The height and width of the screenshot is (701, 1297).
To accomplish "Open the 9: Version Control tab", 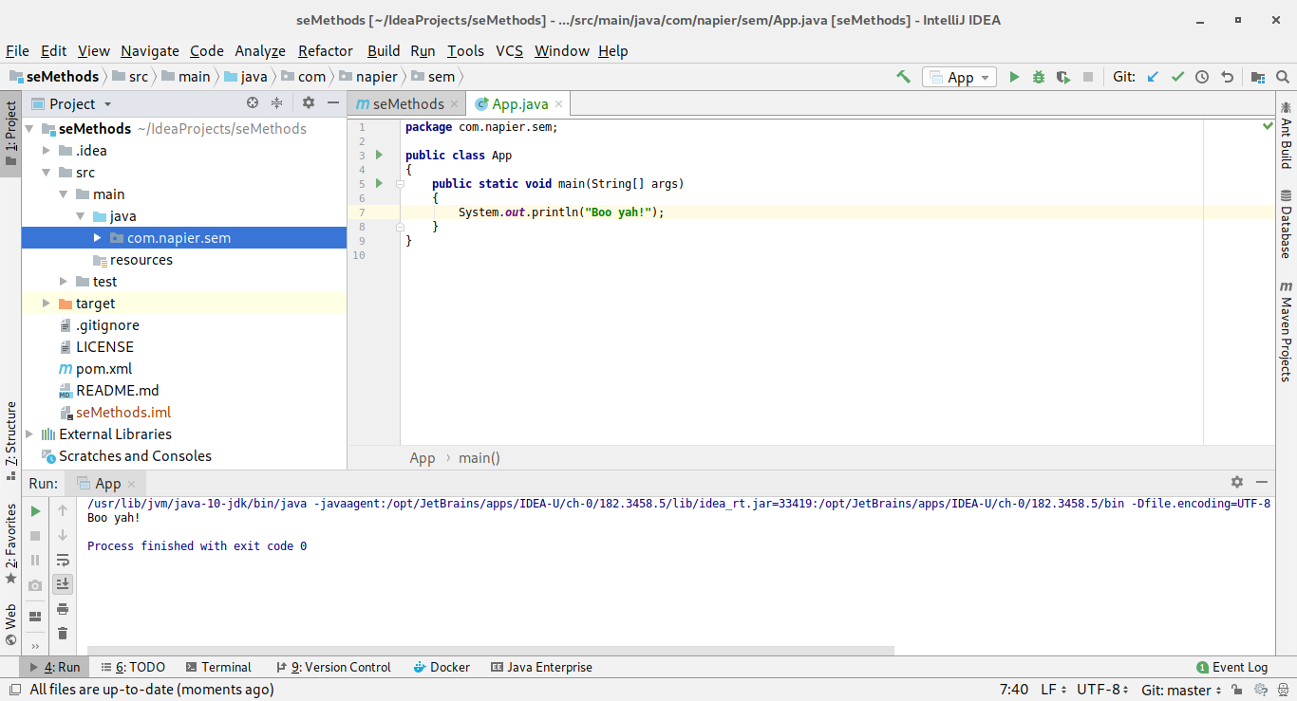I will point(333,667).
